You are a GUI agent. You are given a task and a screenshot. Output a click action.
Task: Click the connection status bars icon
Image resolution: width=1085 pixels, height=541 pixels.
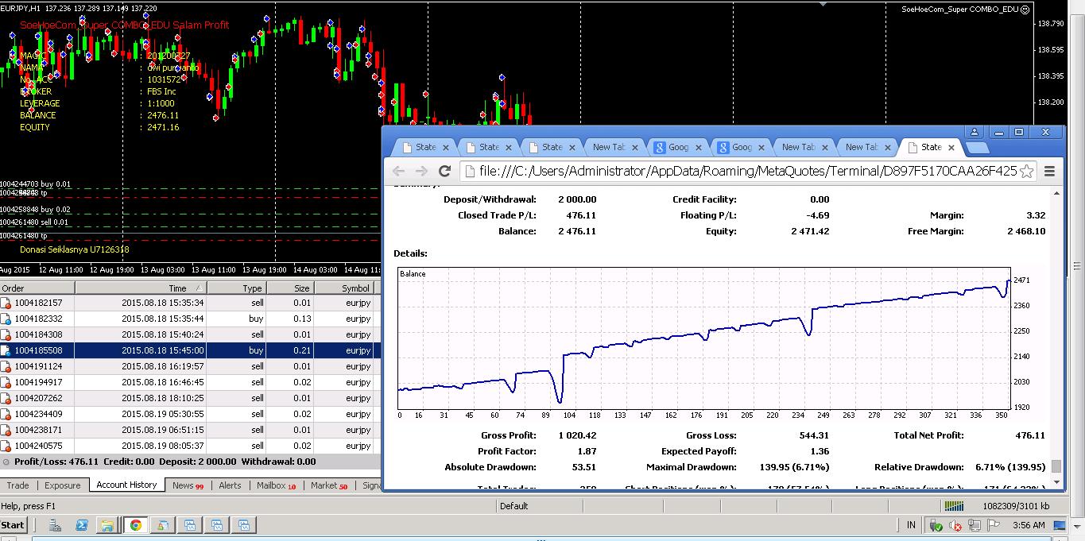[x=953, y=506]
